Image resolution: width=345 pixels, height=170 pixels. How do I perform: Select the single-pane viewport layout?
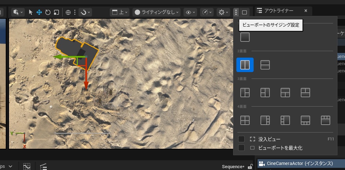[245, 37]
